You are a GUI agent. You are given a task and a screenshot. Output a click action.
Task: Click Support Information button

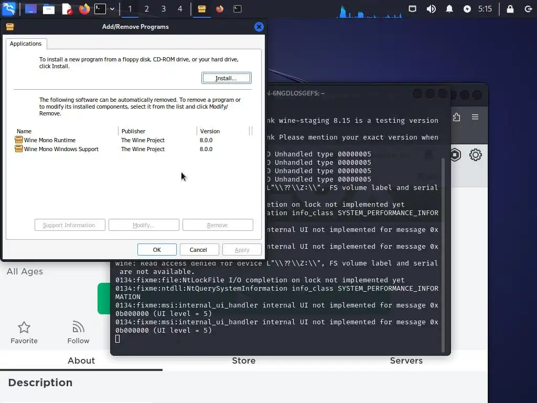[x=70, y=225]
